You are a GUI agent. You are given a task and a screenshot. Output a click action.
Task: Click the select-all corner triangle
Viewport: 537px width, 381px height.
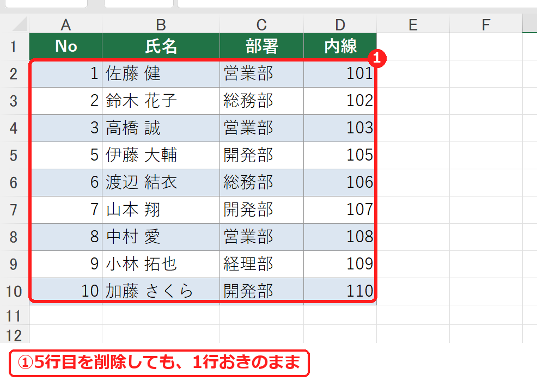pyautogui.click(x=20, y=24)
